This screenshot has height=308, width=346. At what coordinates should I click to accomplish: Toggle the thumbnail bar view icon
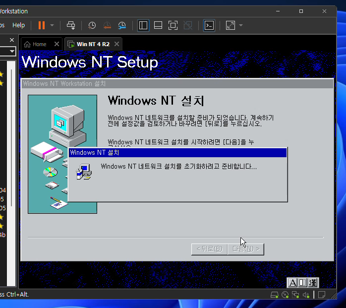pos(158,25)
